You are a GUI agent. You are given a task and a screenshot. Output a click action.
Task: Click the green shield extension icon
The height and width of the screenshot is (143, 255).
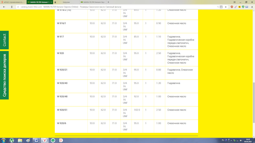click(243, 7)
